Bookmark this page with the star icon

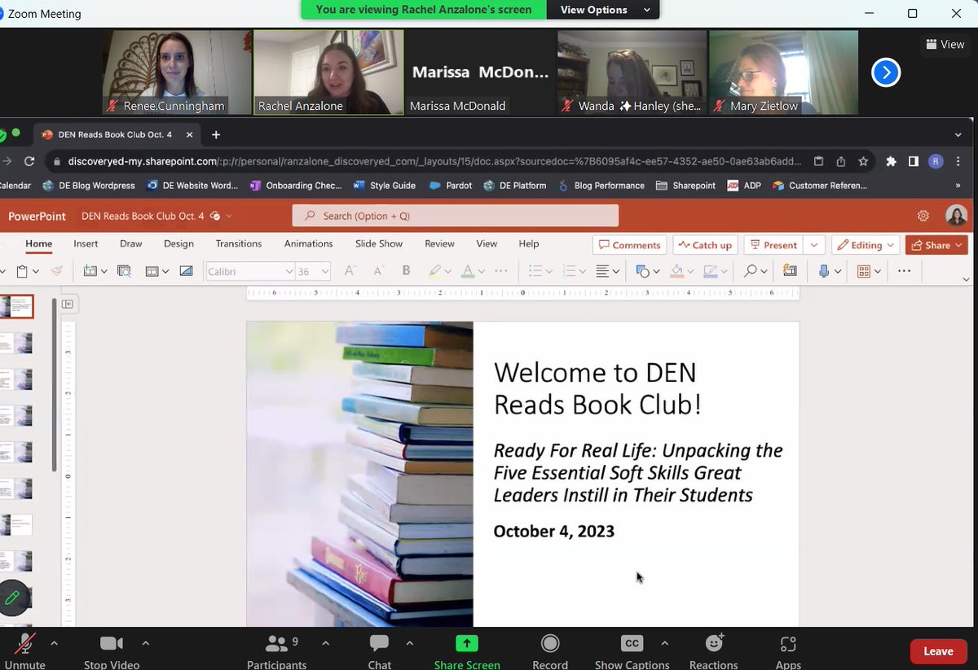pyautogui.click(x=863, y=161)
